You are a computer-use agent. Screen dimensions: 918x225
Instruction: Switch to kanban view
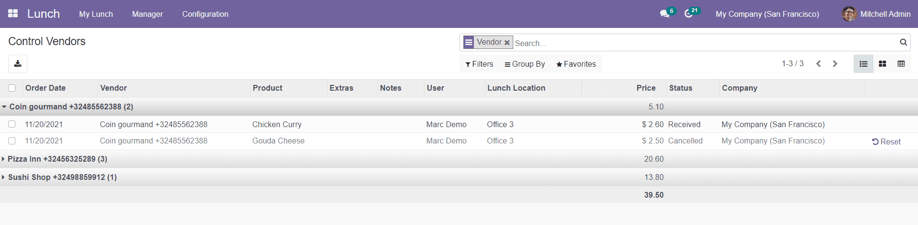coord(882,64)
